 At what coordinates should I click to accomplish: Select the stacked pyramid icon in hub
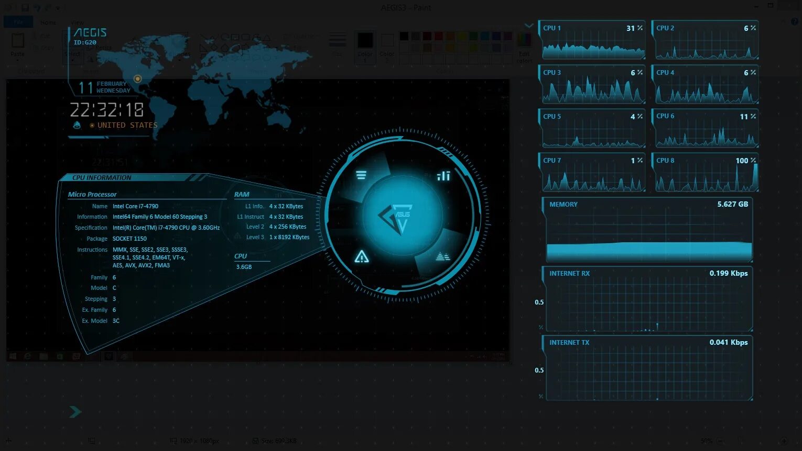[x=443, y=256]
